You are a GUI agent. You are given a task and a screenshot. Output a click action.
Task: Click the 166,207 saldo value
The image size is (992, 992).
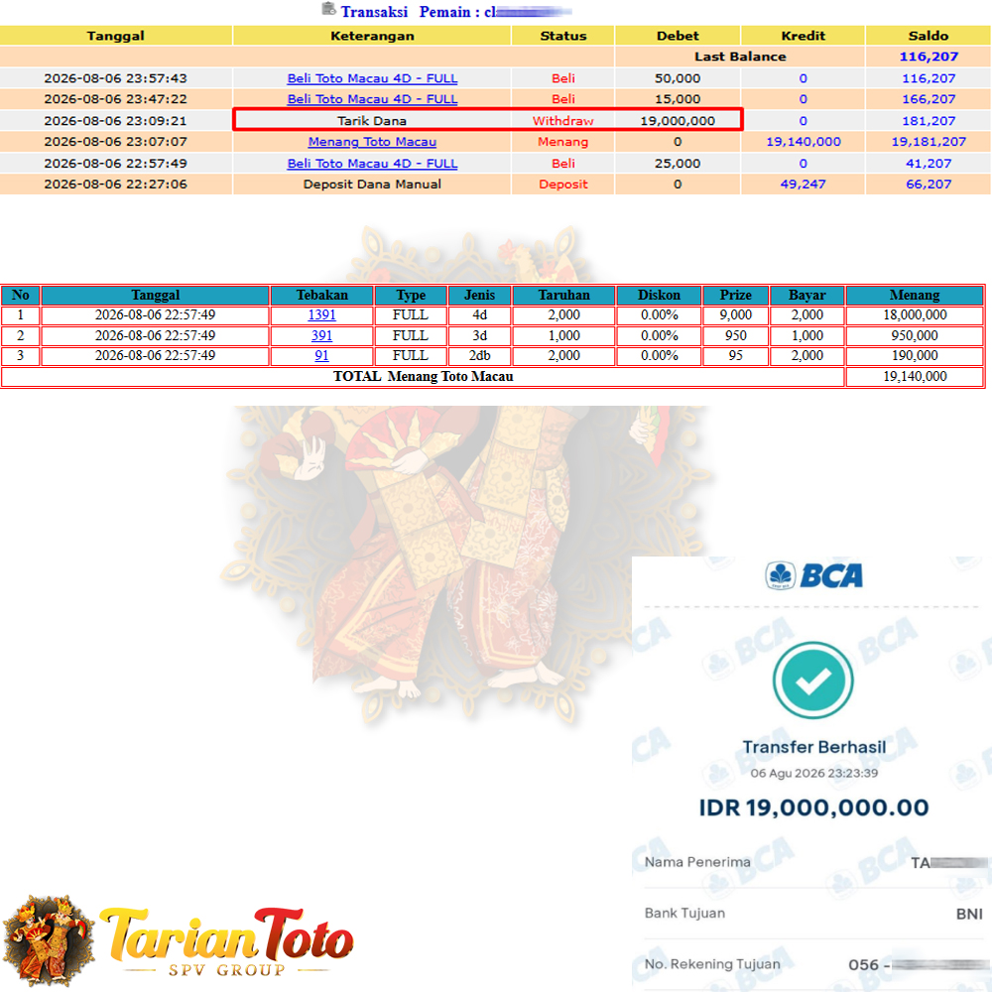pyautogui.click(x=929, y=99)
